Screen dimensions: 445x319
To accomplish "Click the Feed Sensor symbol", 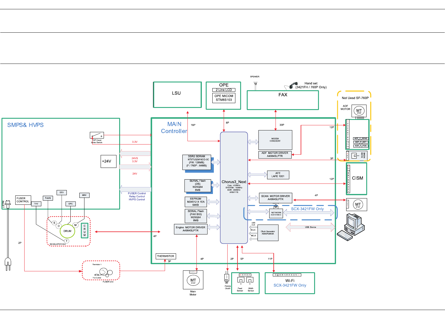I will [x=240, y=281].
